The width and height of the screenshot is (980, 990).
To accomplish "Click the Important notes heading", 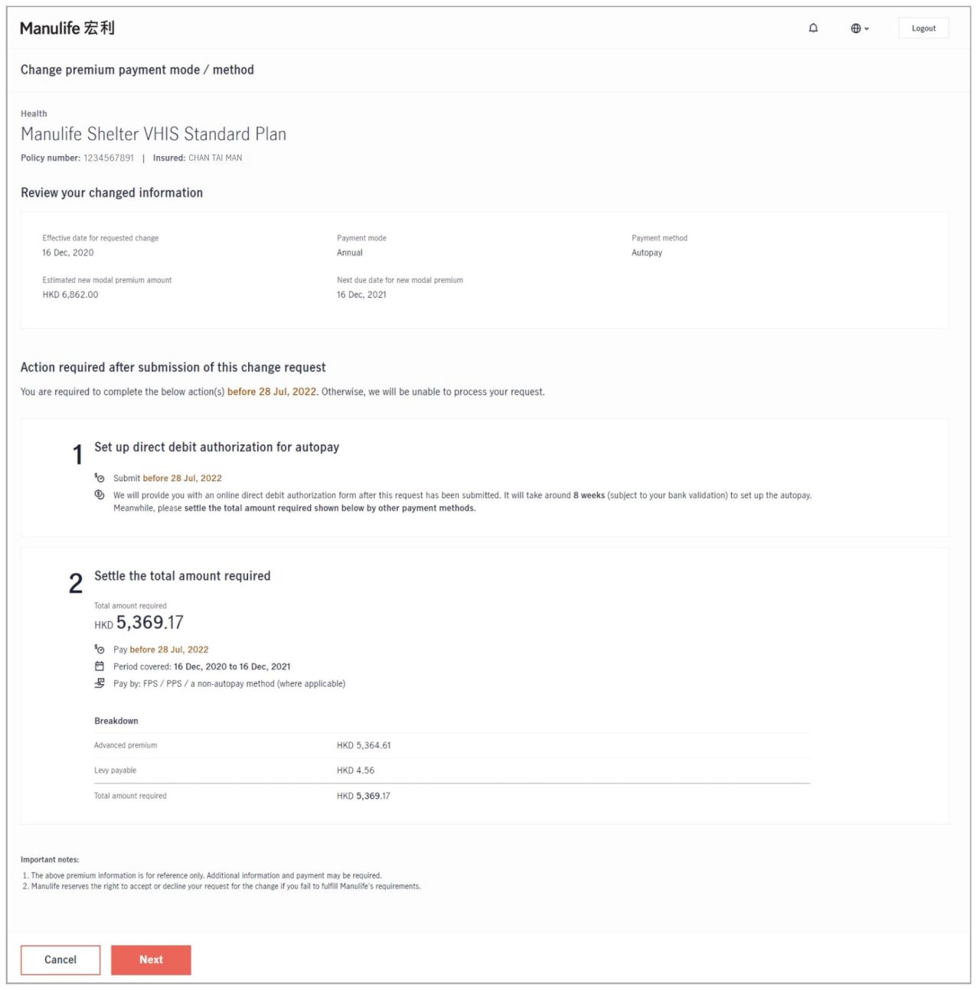I will 50,859.
